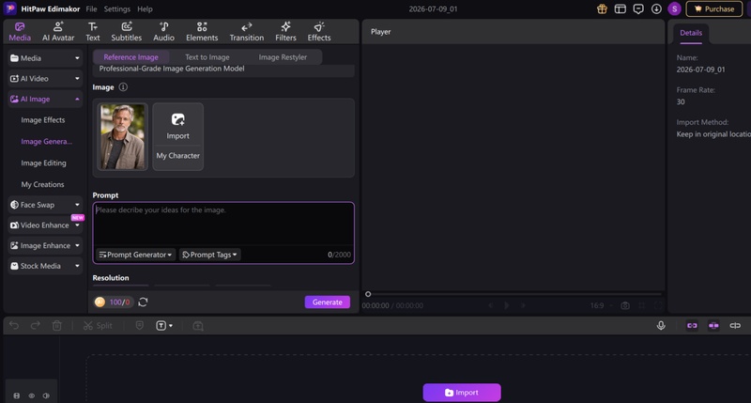The image size is (751, 403).
Task: Open the Help menu
Action: coord(145,8)
